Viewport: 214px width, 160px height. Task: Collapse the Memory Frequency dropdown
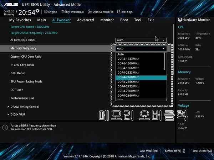[x=141, y=49]
